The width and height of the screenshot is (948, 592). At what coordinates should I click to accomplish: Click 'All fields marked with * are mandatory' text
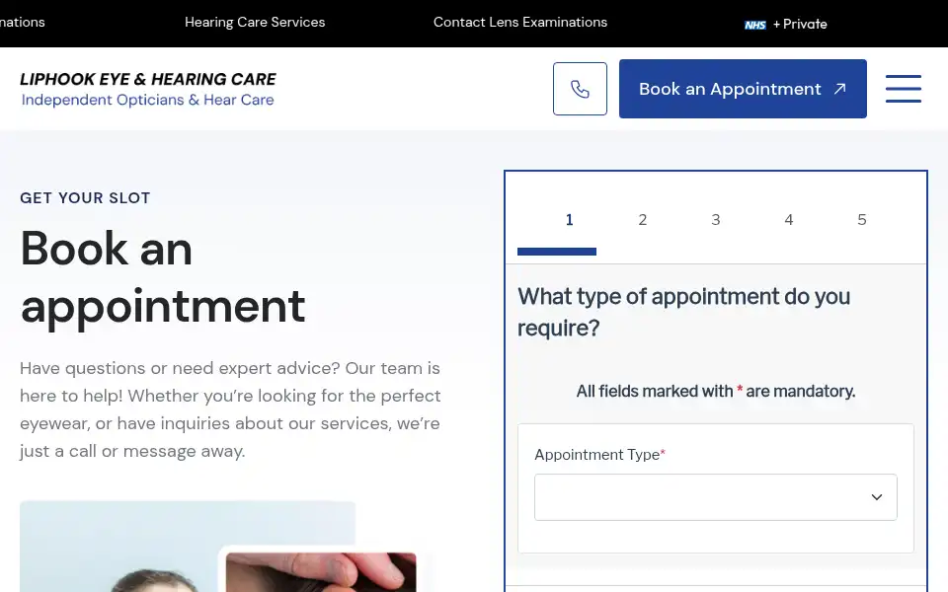pyautogui.click(x=715, y=392)
